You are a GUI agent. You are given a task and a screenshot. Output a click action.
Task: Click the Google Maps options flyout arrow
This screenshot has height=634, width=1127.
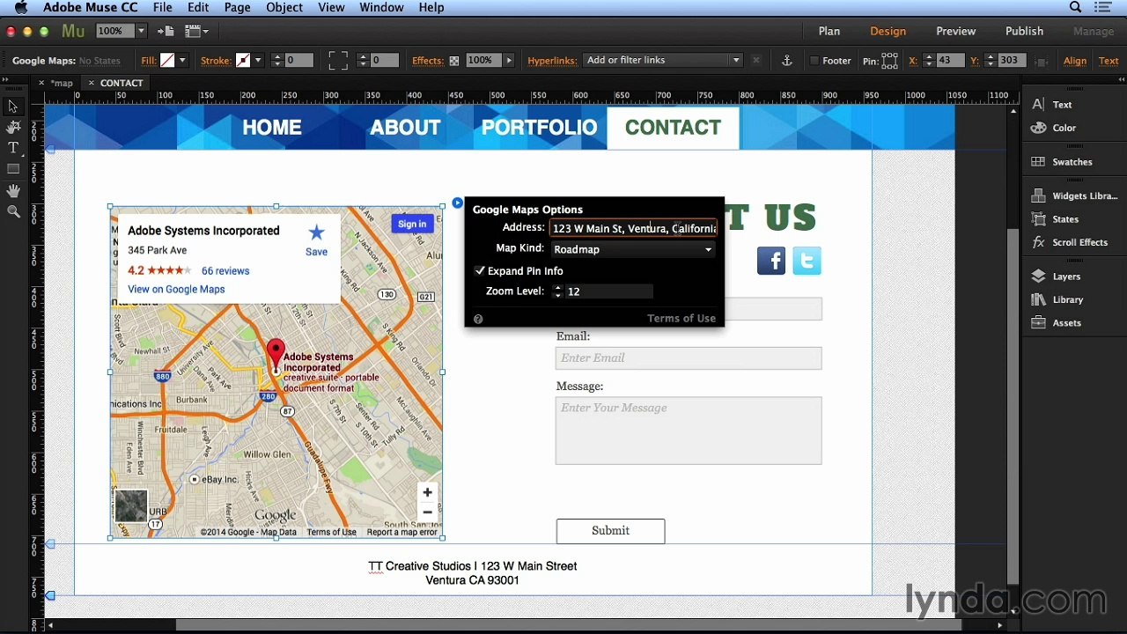pos(457,203)
